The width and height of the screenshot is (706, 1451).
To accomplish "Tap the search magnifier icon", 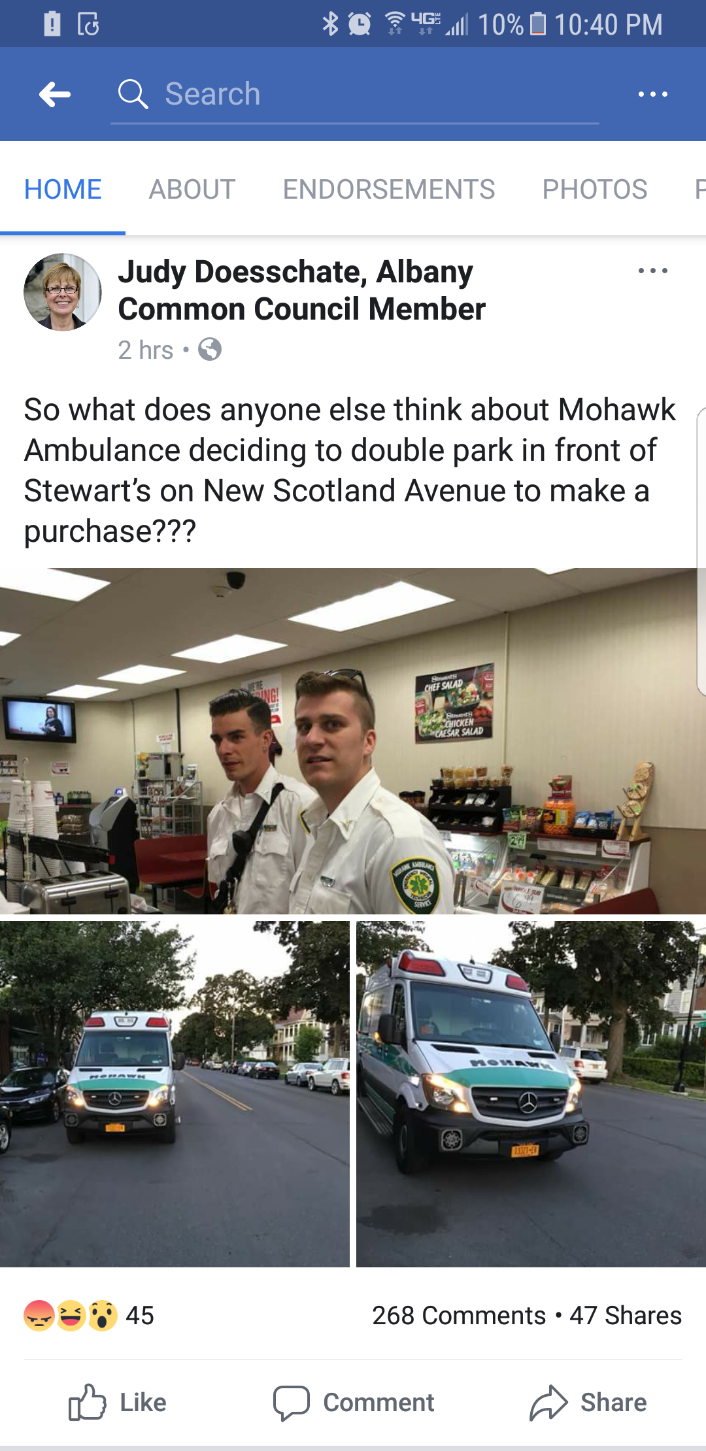I will click(x=133, y=94).
